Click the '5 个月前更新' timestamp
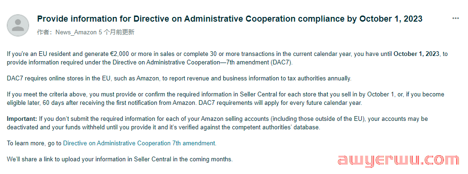 [x=116, y=32]
